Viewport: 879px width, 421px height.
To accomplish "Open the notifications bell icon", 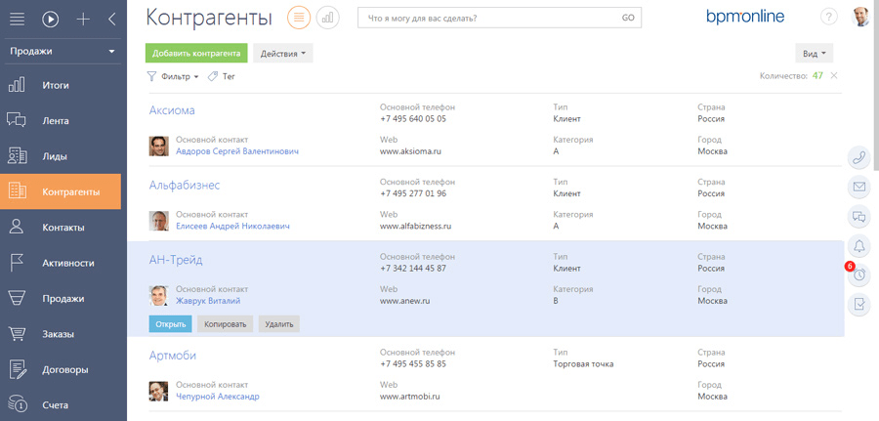I will (858, 245).
